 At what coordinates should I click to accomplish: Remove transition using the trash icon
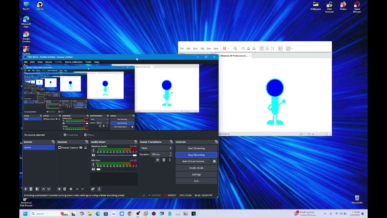click(164, 160)
